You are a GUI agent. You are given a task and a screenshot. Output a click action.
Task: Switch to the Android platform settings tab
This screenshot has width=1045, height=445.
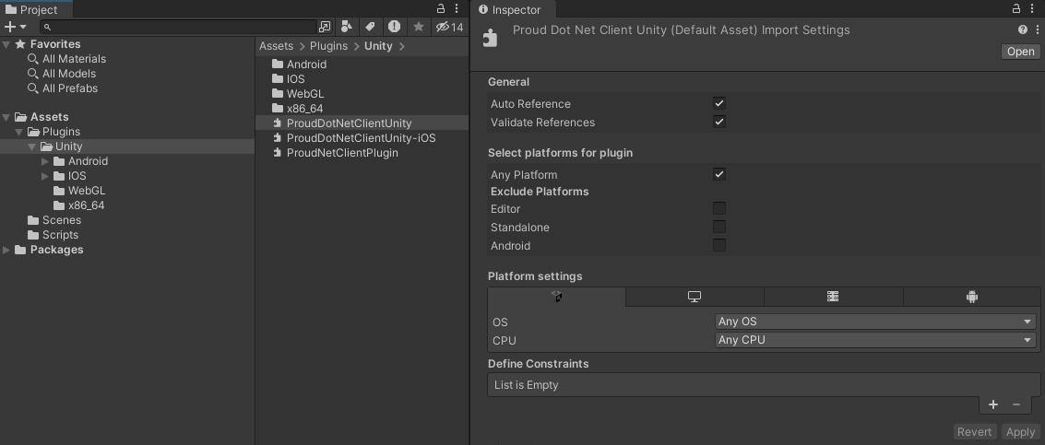click(971, 297)
